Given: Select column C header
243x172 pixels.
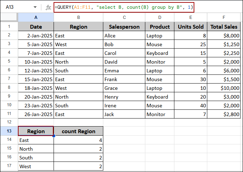Looking at the screenshot, I should pos(124,17).
